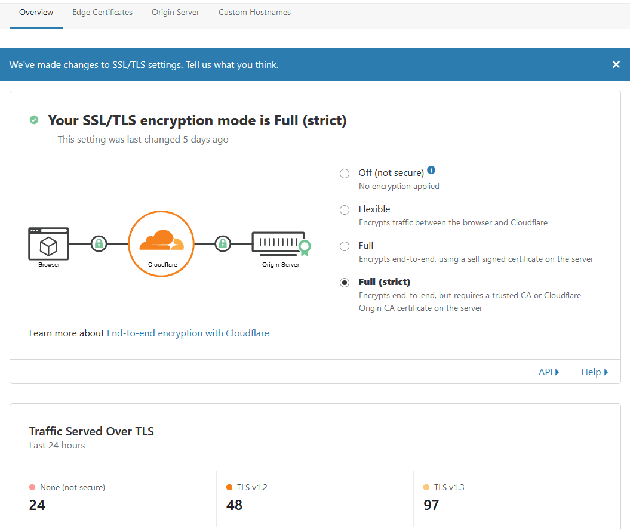Dismiss the blue SSL/TLS changes banner
This screenshot has width=630, height=529.
[x=616, y=64]
